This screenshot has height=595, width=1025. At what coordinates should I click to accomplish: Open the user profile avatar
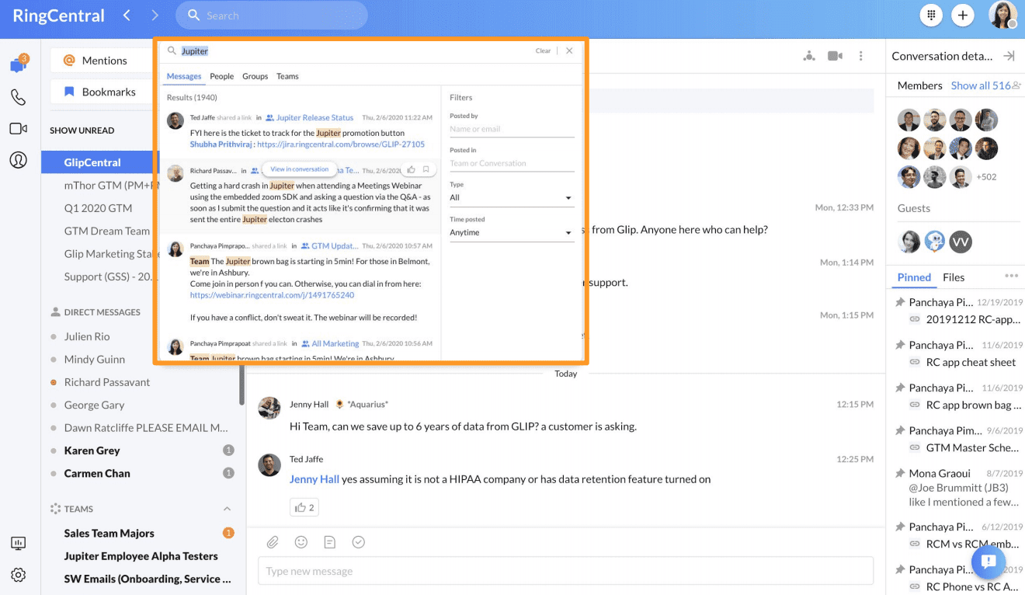click(x=1002, y=15)
